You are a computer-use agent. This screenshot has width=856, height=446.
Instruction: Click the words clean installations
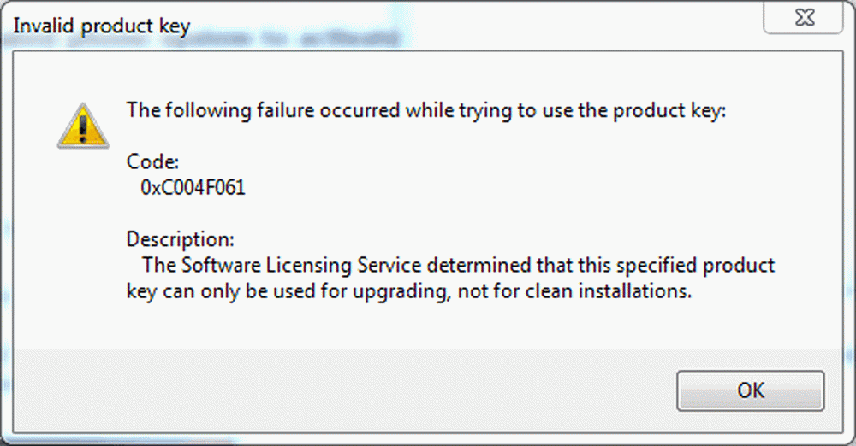point(608,291)
